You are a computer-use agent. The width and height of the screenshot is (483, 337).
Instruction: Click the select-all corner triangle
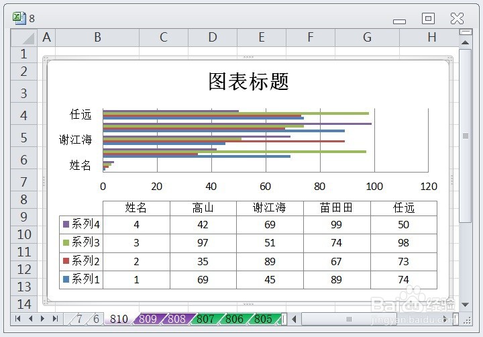(23, 38)
